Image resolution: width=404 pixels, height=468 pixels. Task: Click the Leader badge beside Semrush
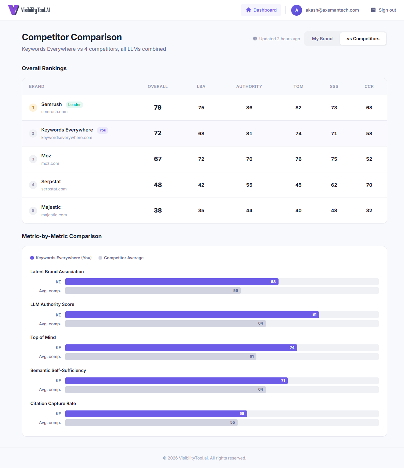pyautogui.click(x=74, y=105)
